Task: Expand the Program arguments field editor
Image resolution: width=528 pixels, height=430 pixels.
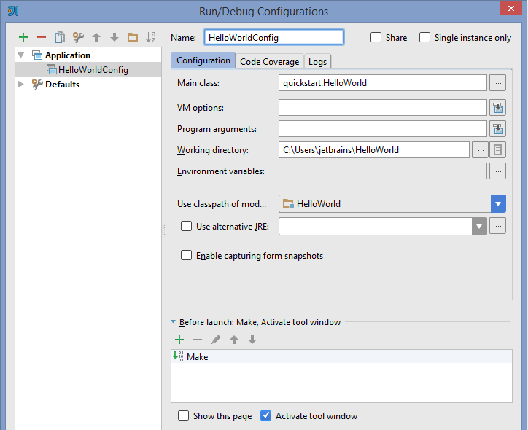Action: 498,129
